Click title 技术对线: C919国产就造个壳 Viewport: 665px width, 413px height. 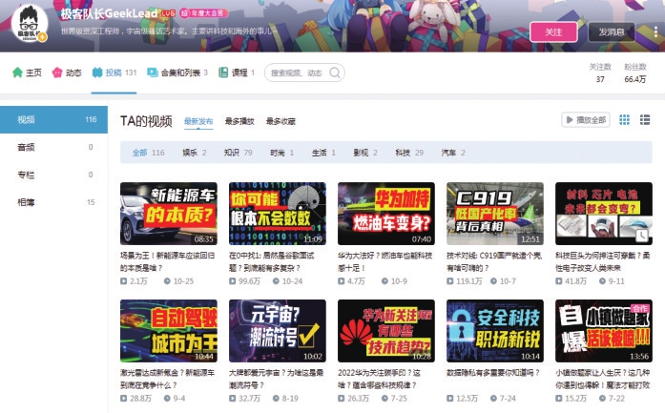coord(494,261)
